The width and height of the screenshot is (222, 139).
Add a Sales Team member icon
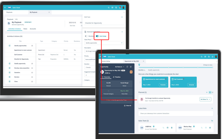coord(212,121)
